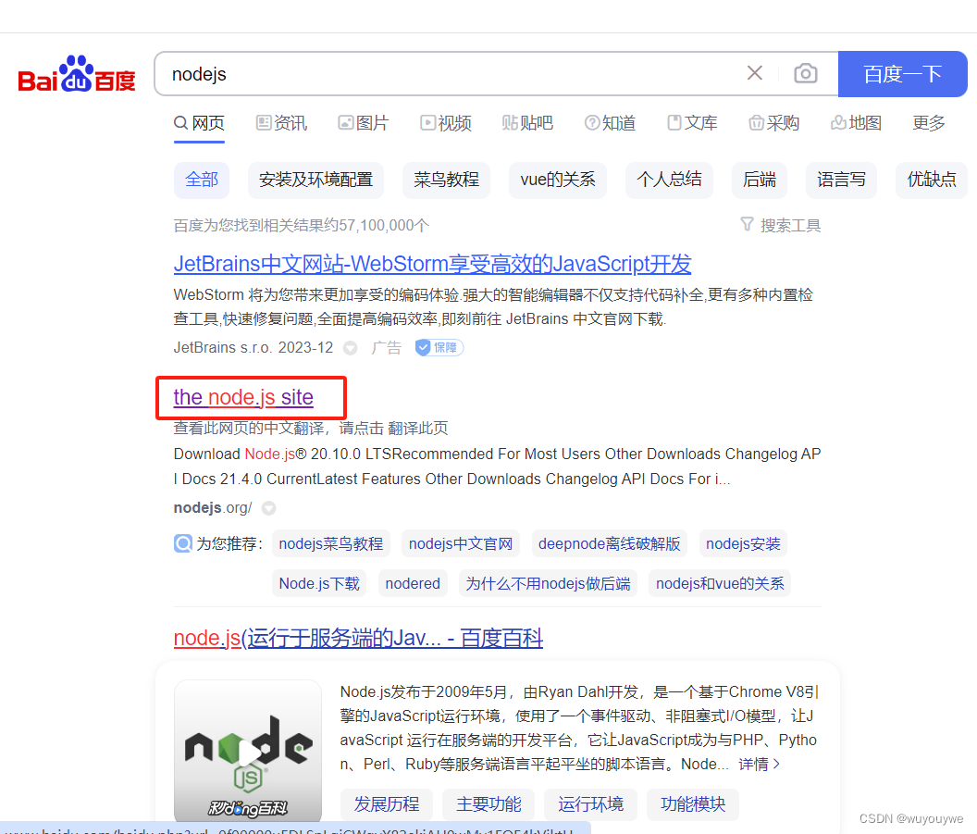Open camera image search icon
Viewport: 977px width, 834px height.
pos(806,73)
